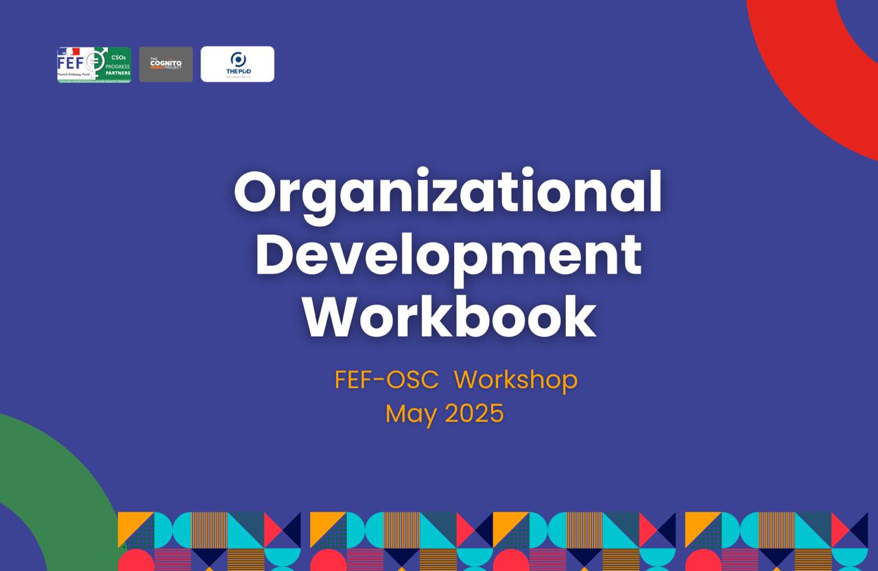This screenshot has width=878, height=571.
Task: Select The Cognito Project gray logo
Action: click(165, 64)
